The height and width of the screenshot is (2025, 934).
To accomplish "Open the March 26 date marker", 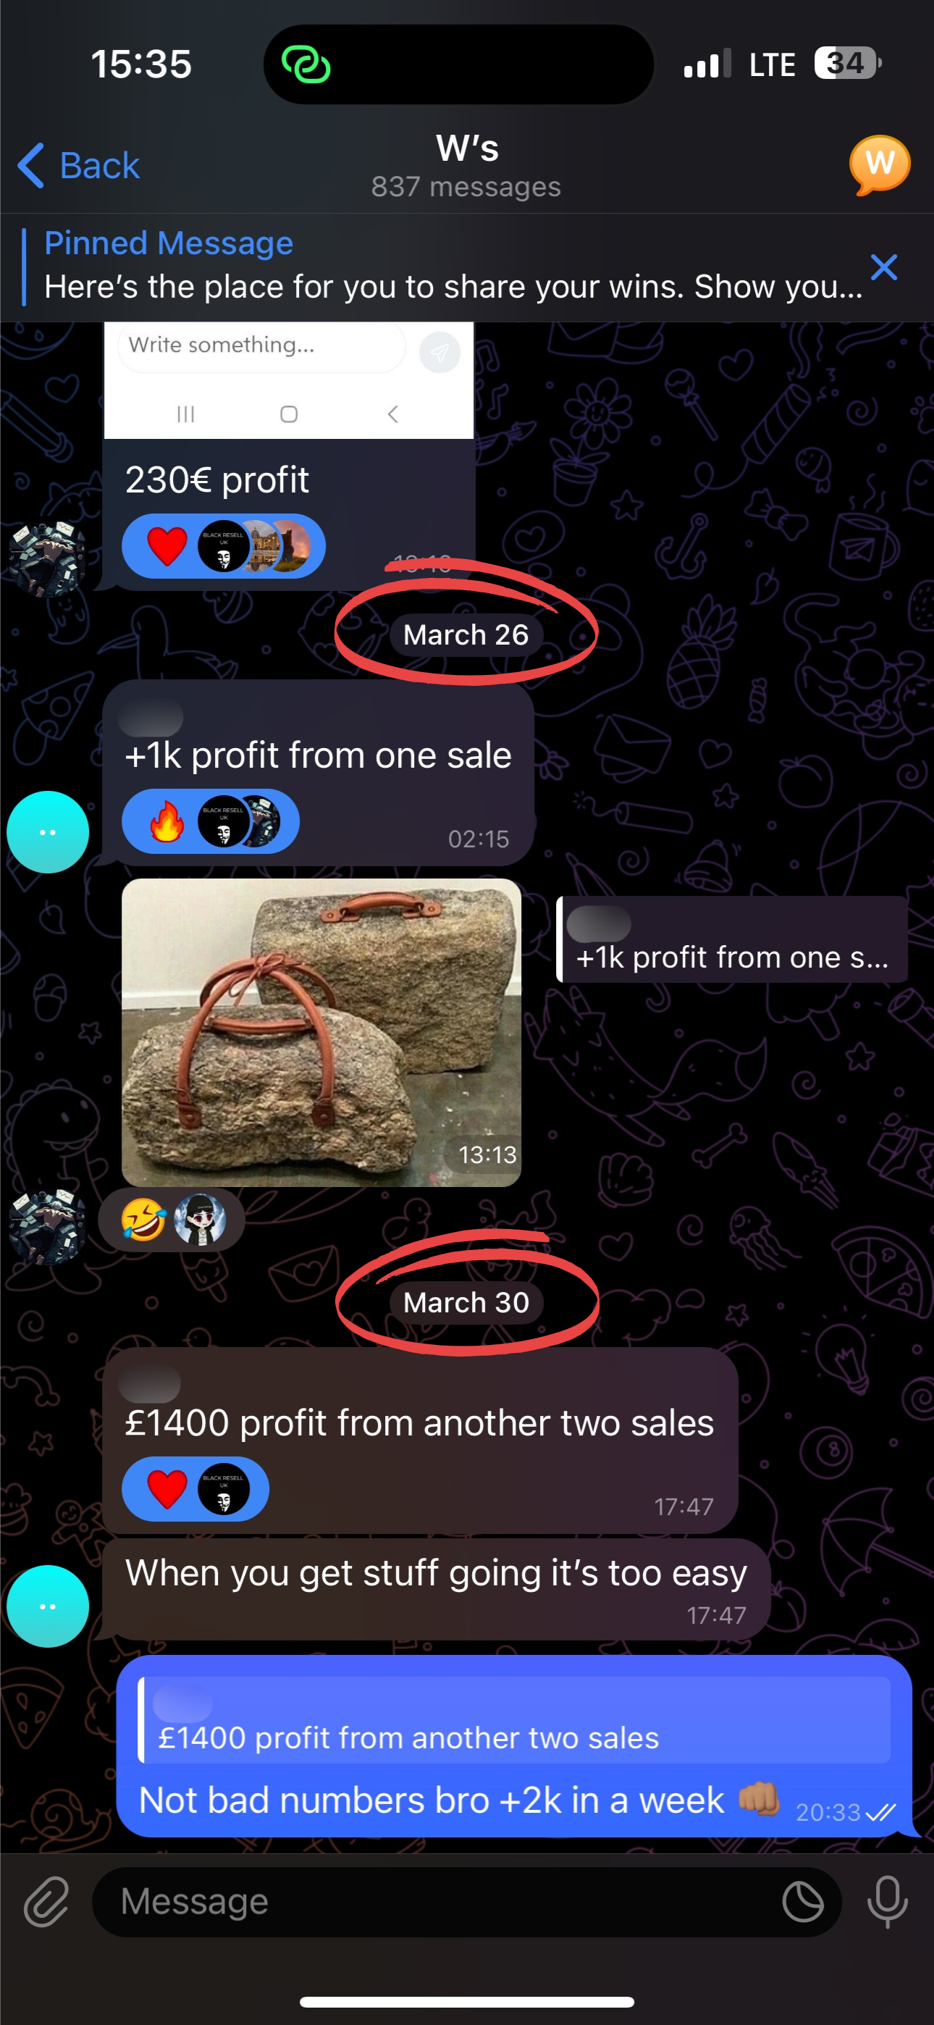I will coord(466,634).
